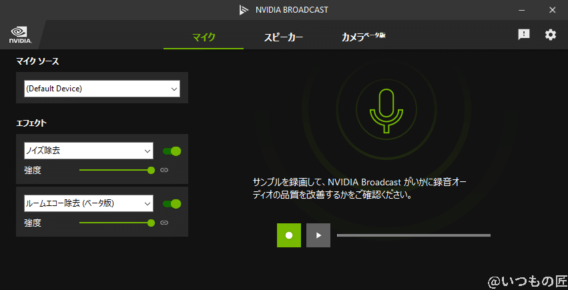Start recording with the green record button

tap(289, 235)
